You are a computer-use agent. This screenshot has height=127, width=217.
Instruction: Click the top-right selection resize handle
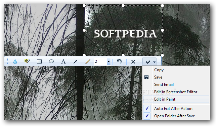point(163,5)
